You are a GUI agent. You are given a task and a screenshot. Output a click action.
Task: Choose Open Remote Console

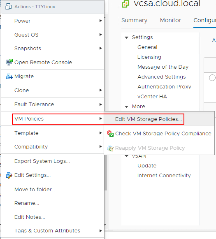coord(53,62)
